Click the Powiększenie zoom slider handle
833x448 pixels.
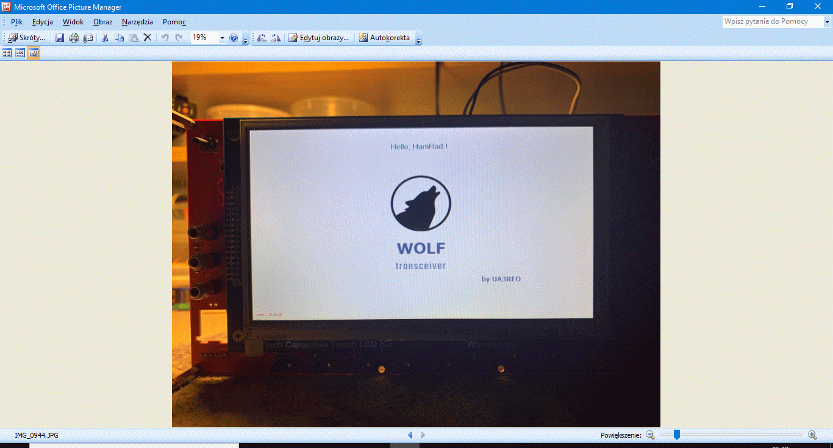point(676,435)
